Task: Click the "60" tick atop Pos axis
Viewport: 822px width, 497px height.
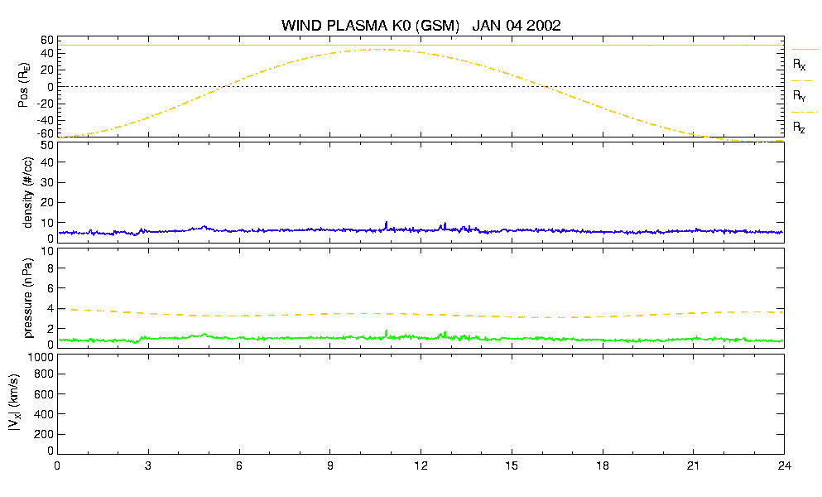Action: coord(47,40)
